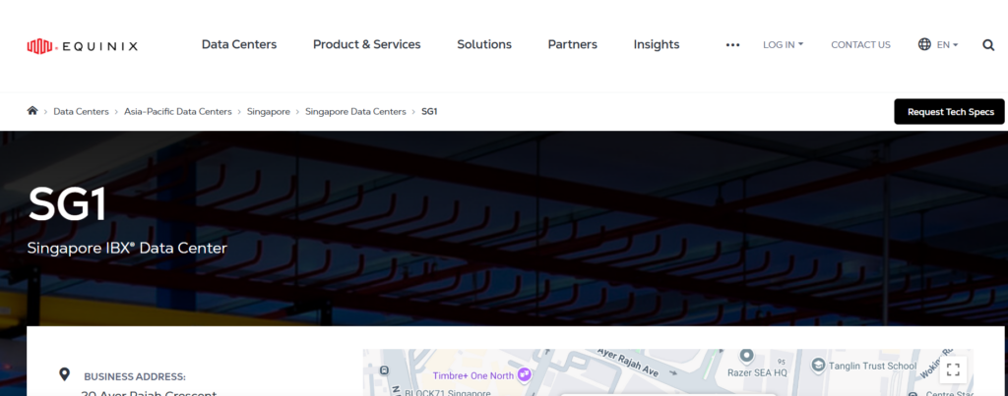
Task: Click the Razer SEA HQ map pin
Action: click(x=746, y=356)
